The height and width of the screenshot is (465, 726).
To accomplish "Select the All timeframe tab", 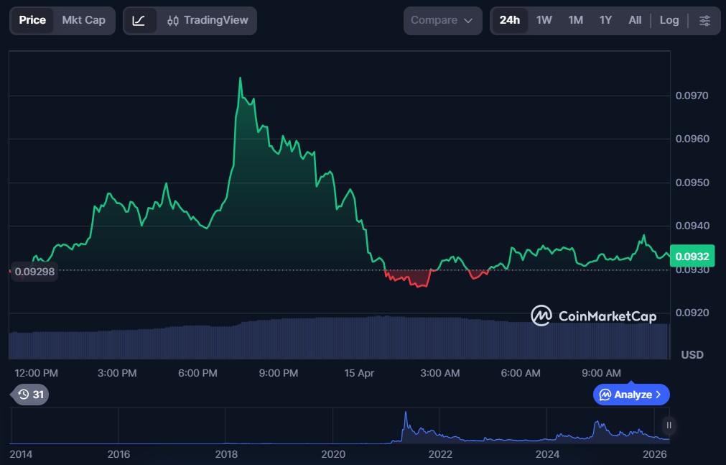I will pyautogui.click(x=635, y=20).
